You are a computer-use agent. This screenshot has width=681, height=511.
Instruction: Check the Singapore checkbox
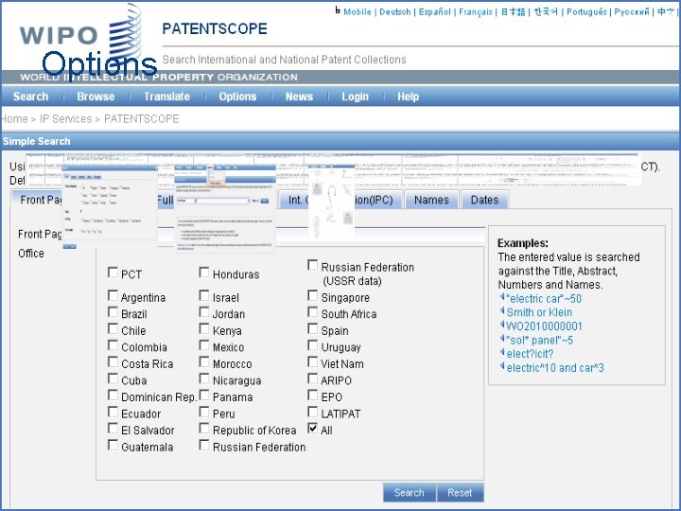[x=313, y=296]
